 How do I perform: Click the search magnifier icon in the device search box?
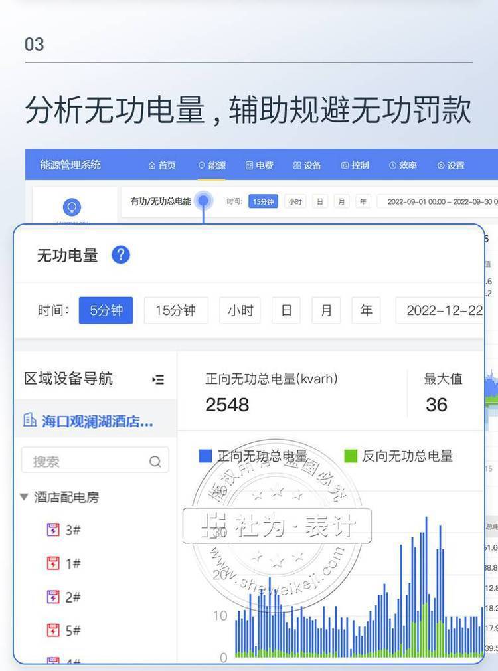(x=155, y=462)
